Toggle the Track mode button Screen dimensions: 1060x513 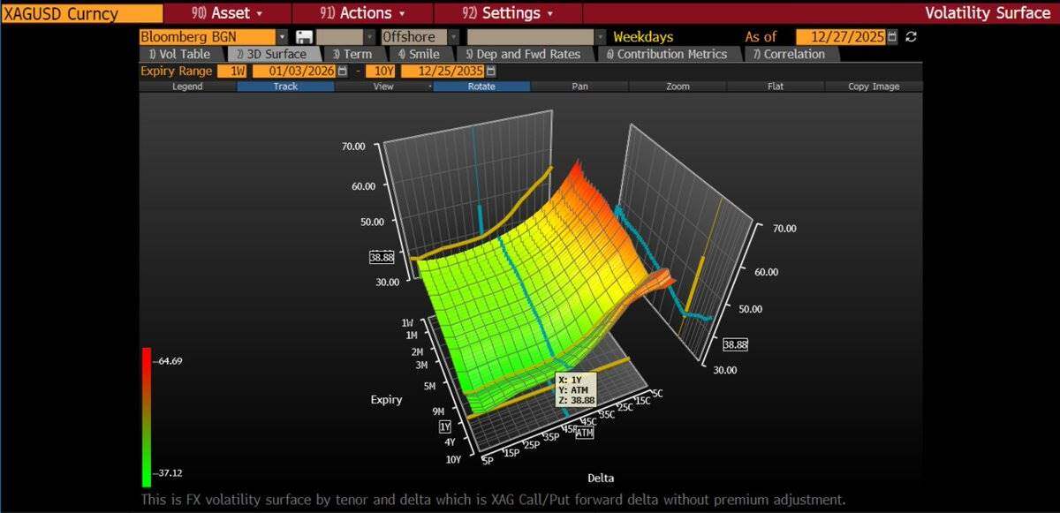point(285,87)
